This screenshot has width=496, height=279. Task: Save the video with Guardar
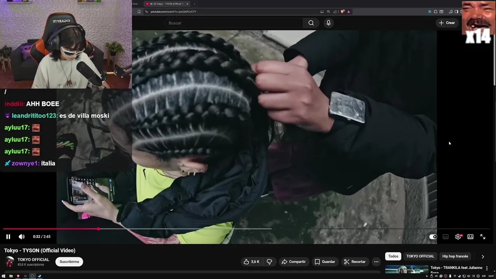(325, 262)
